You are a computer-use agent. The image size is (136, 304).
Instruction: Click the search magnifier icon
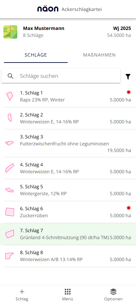point(10,76)
